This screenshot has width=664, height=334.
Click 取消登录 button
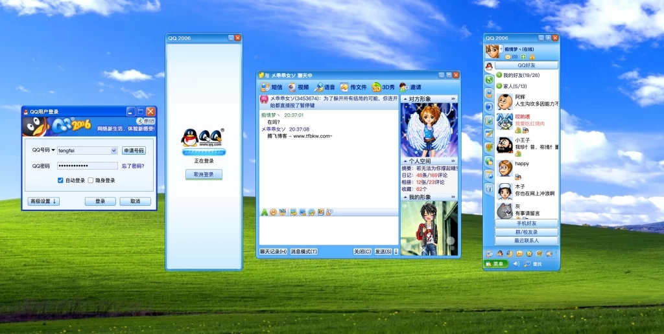204,174
